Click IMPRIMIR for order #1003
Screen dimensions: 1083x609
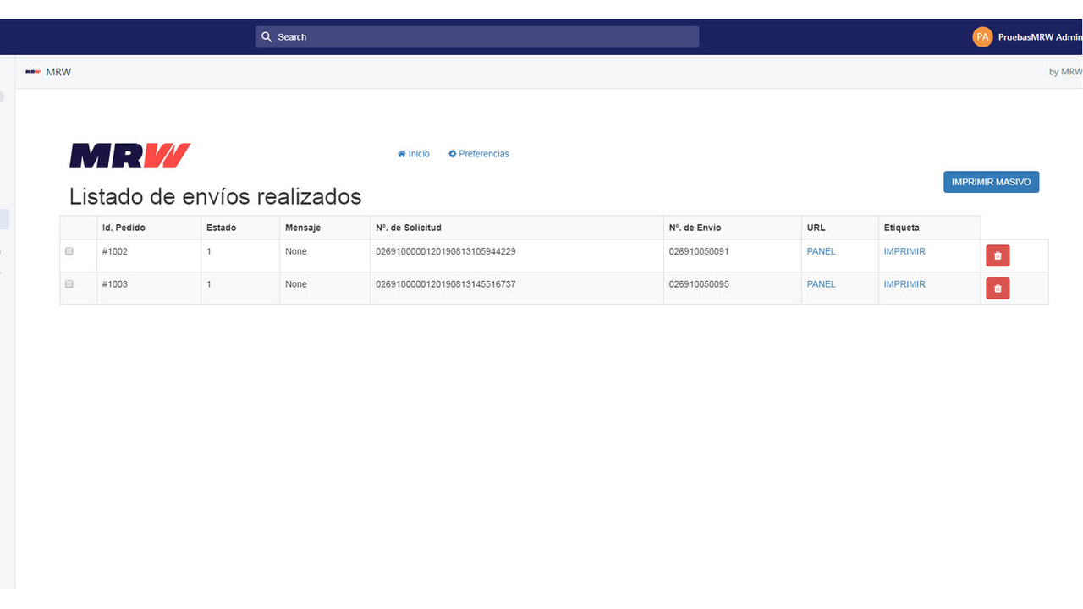coord(904,284)
